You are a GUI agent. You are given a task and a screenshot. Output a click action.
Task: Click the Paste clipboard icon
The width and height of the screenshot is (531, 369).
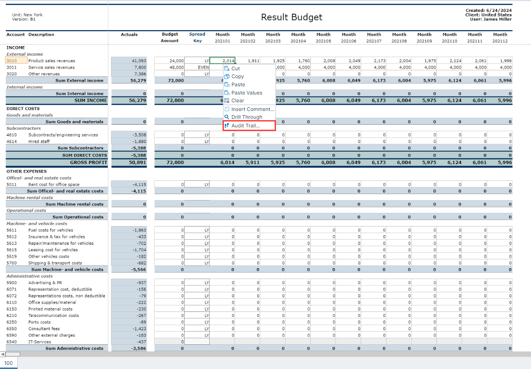[227, 84]
